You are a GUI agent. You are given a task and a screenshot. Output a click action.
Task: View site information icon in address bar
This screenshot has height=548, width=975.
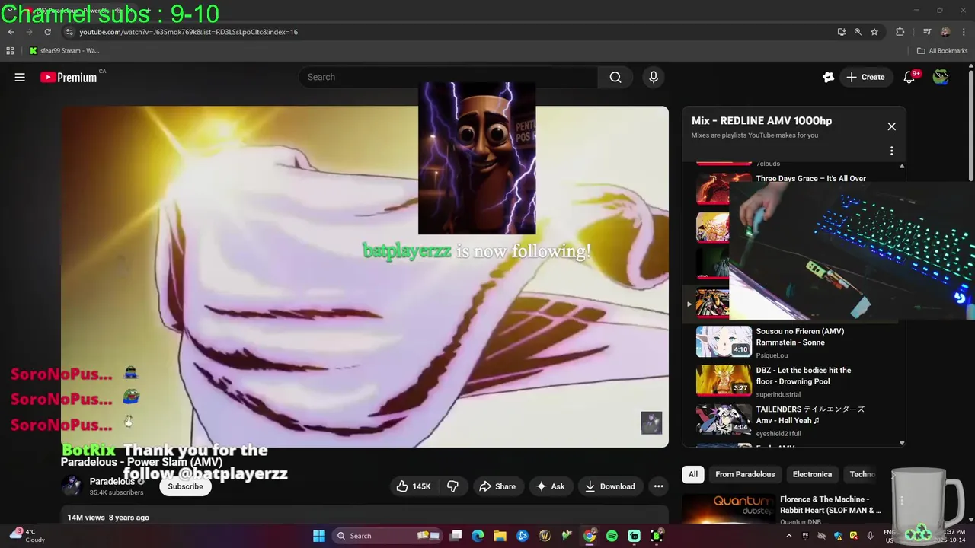tap(69, 32)
